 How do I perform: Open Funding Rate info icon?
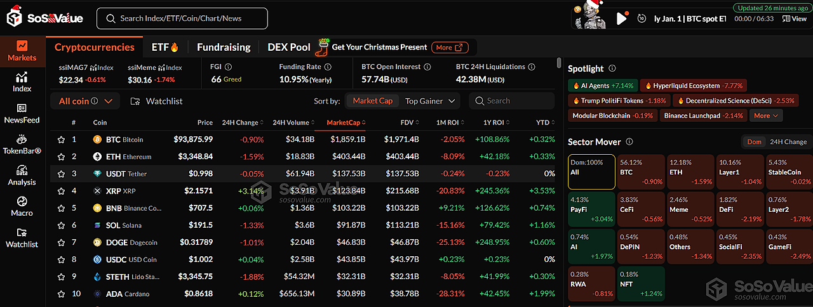point(328,67)
